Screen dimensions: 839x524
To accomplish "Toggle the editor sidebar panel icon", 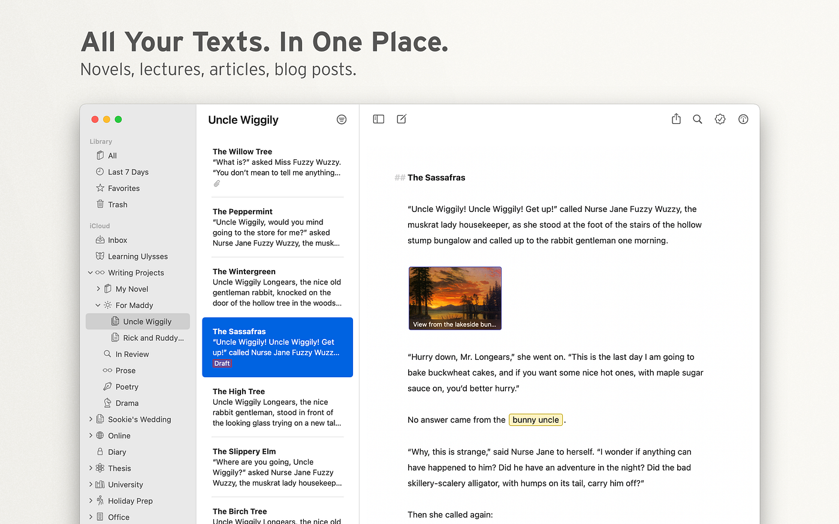I will (x=378, y=119).
